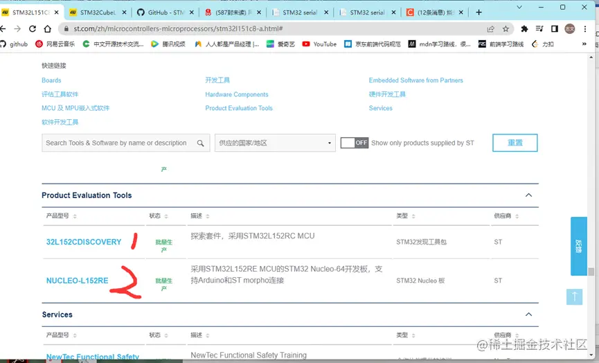
Task: Open the 腾讯视频 bookmark
Action: pos(168,44)
